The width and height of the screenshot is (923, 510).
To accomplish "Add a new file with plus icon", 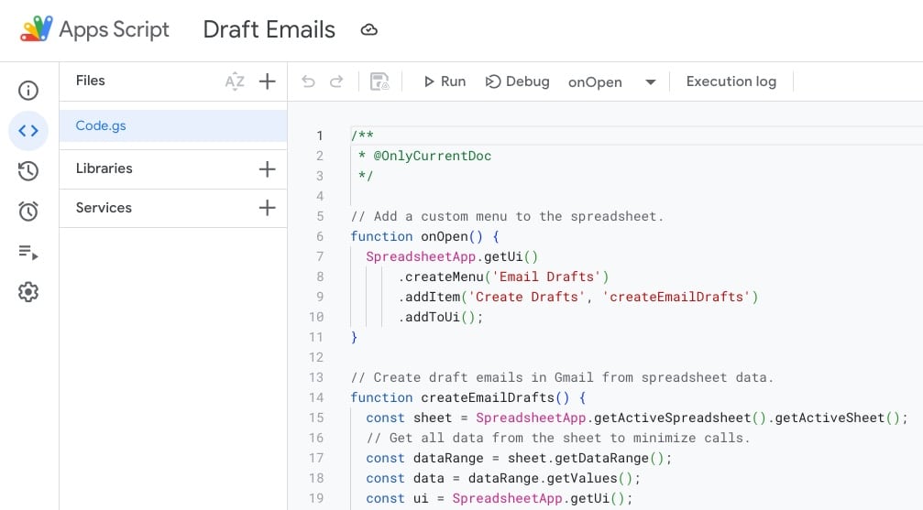I will 267,81.
